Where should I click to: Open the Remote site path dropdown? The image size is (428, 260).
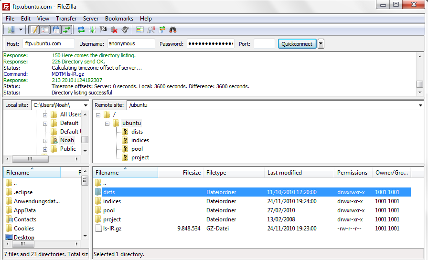pyautogui.click(x=420, y=105)
